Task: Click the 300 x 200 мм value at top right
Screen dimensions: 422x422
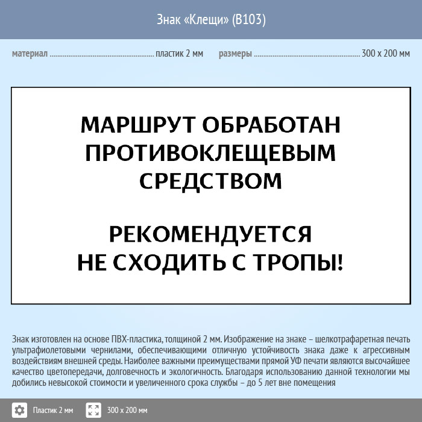Action: (386, 54)
